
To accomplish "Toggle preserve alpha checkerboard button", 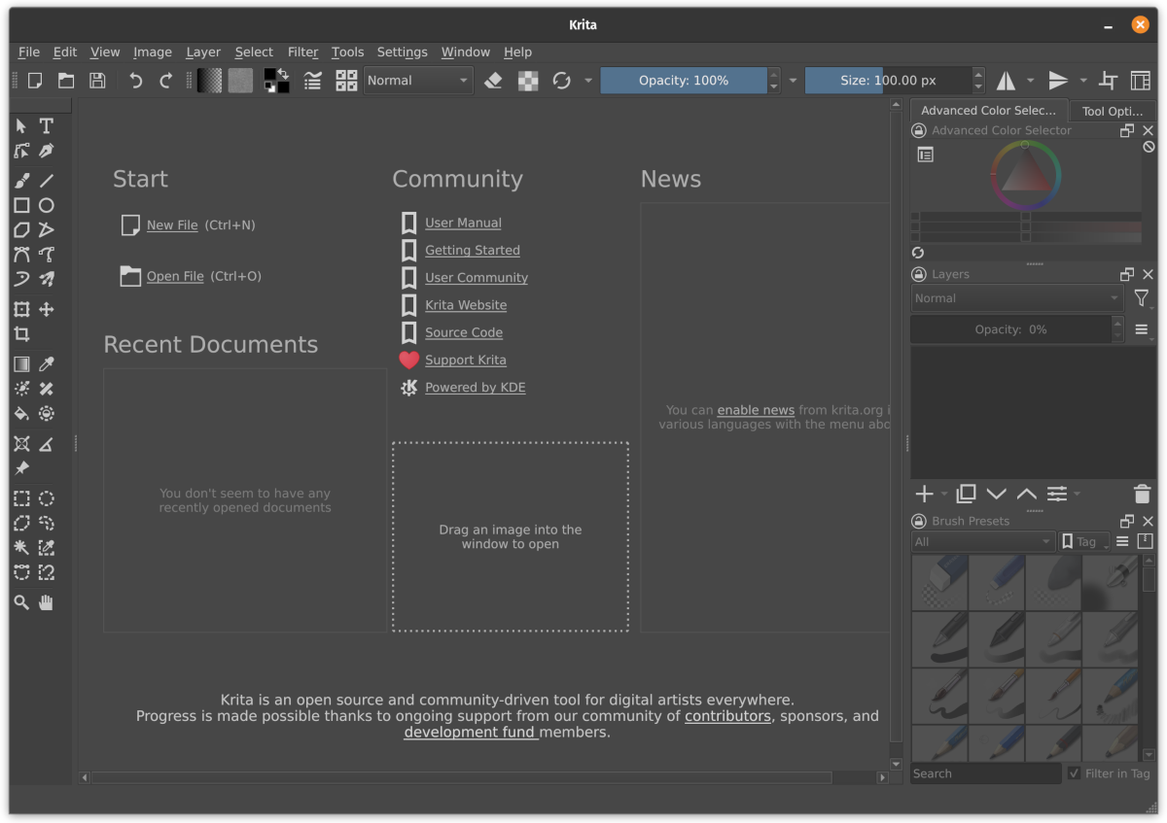I will click(528, 81).
